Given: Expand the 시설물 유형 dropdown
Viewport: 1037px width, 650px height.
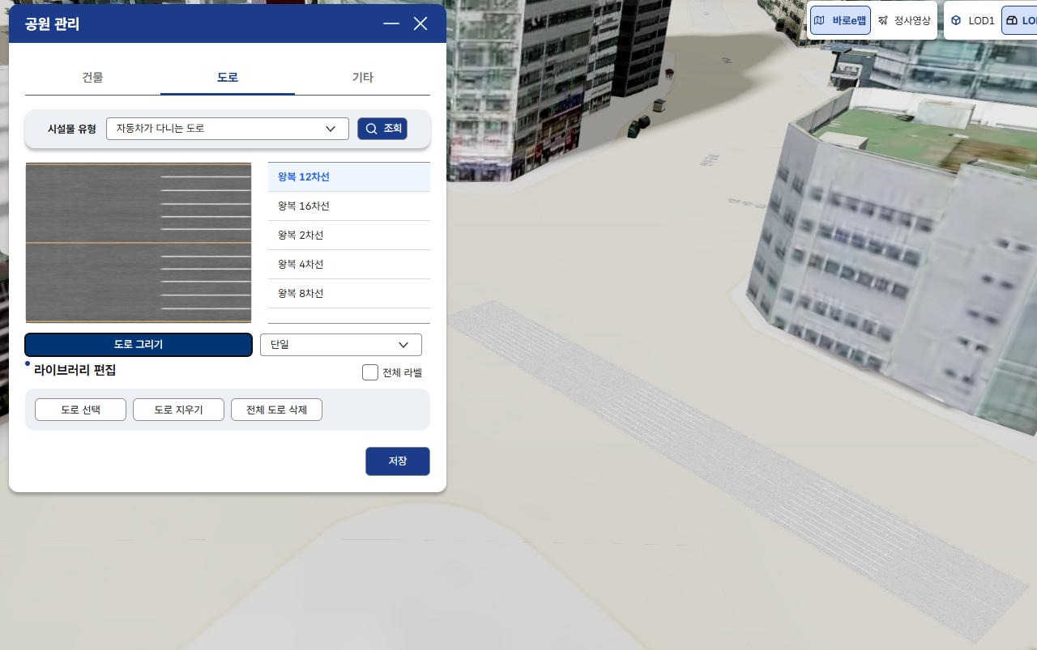Looking at the screenshot, I should (x=228, y=129).
